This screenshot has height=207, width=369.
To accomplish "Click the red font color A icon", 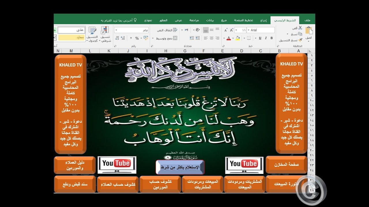I will tap(229, 38).
